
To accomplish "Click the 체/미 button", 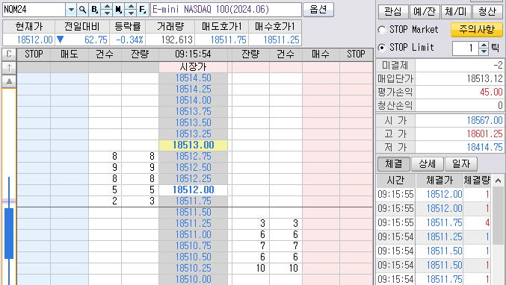I will [x=456, y=12].
